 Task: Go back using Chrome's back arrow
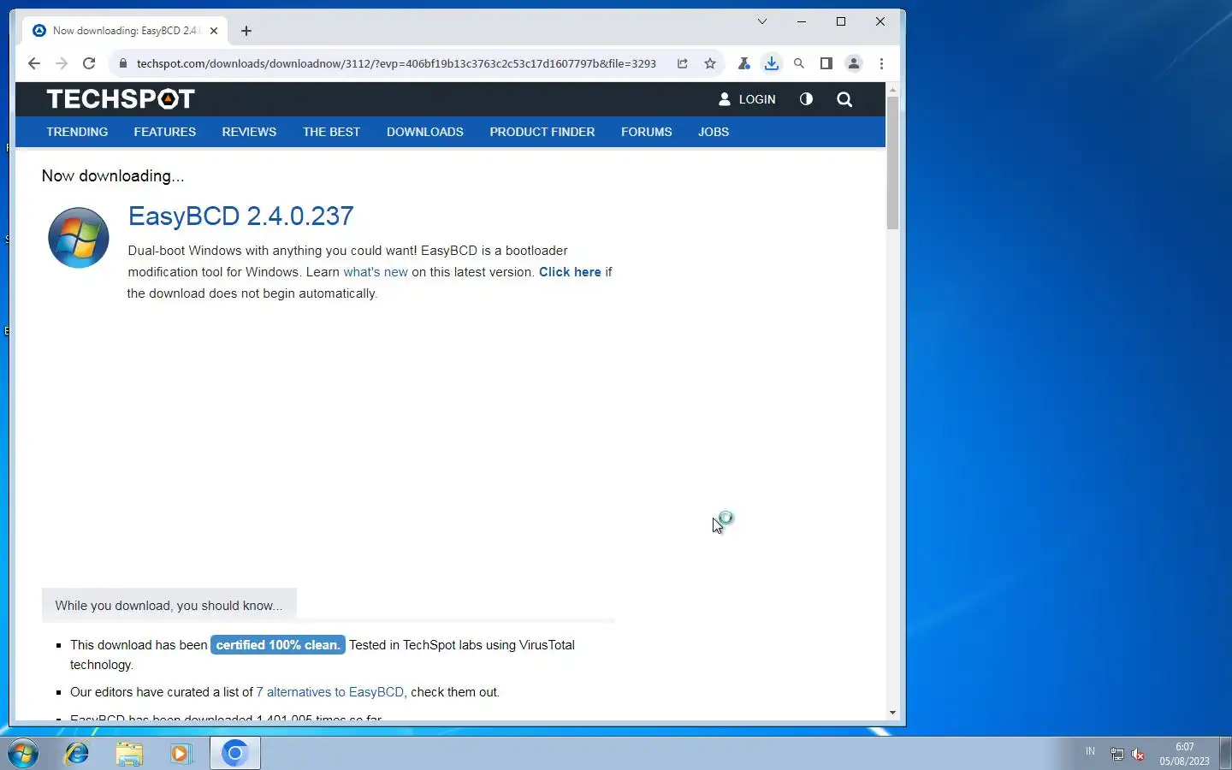click(x=33, y=63)
